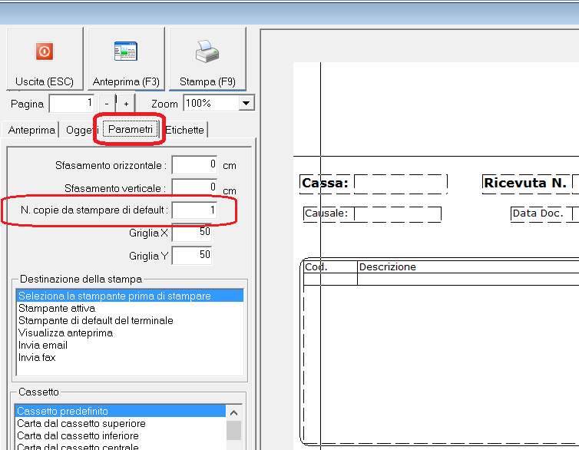Image resolution: width=579 pixels, height=450 pixels.
Task: Switch to the Etichette tab
Action: point(184,130)
